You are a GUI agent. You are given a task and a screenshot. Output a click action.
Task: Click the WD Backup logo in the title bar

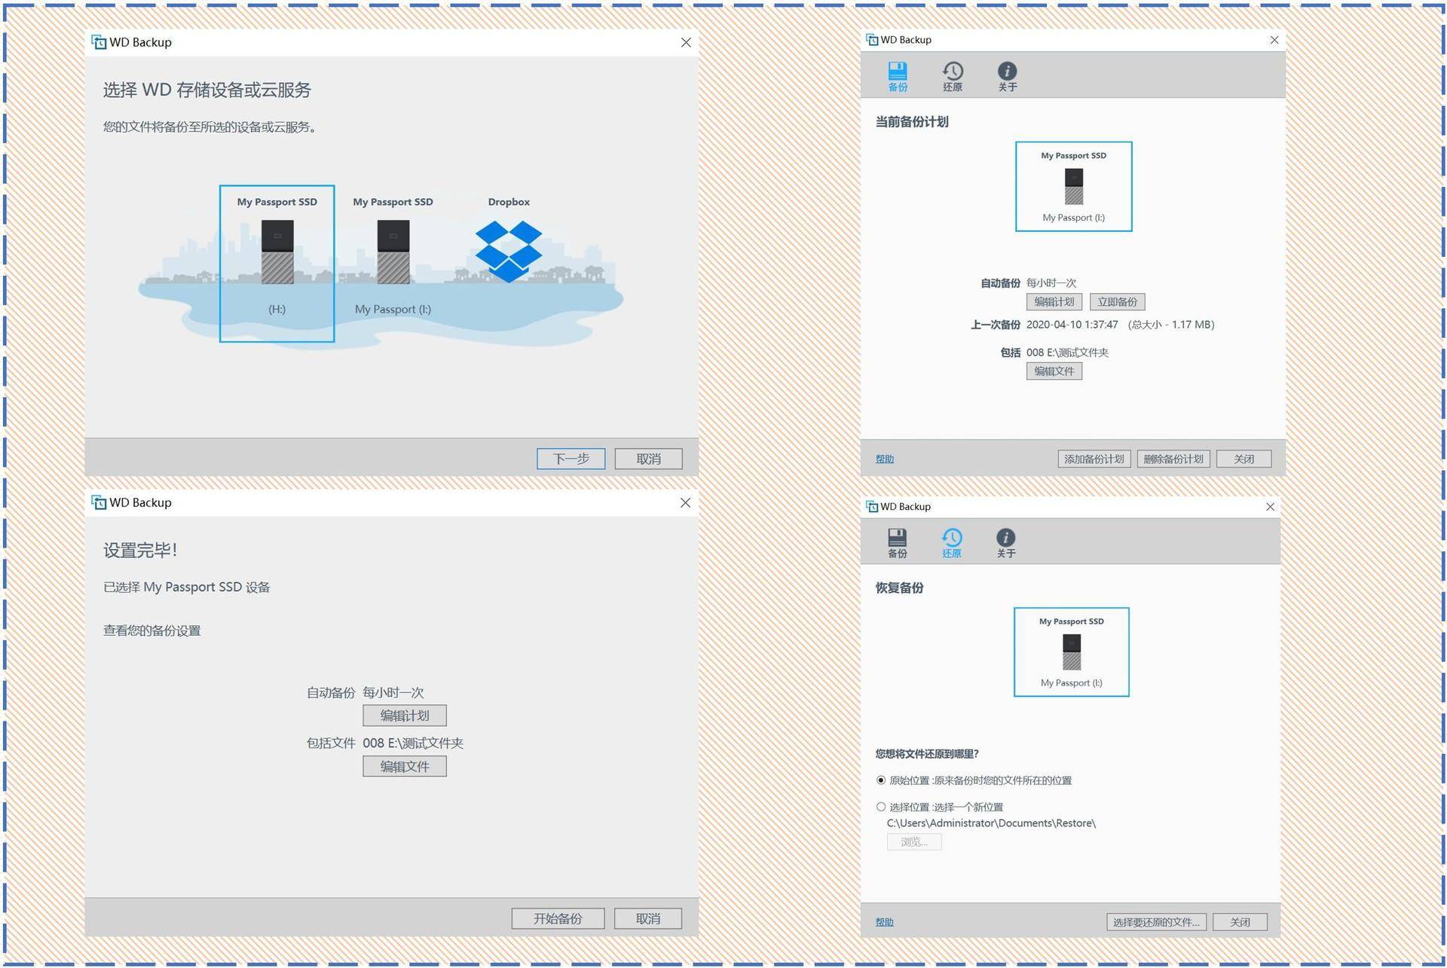pos(99,42)
